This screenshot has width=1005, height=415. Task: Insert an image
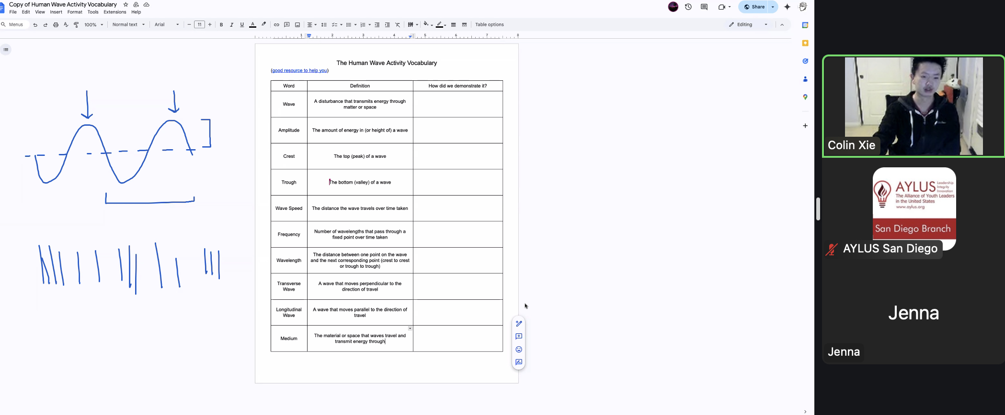[x=297, y=25]
